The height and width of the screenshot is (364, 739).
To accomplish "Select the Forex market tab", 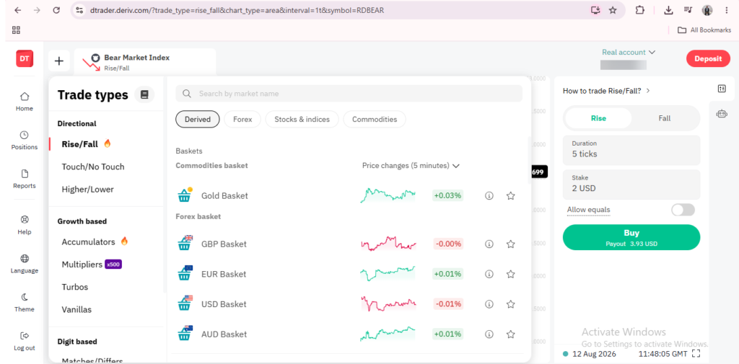I will point(242,119).
